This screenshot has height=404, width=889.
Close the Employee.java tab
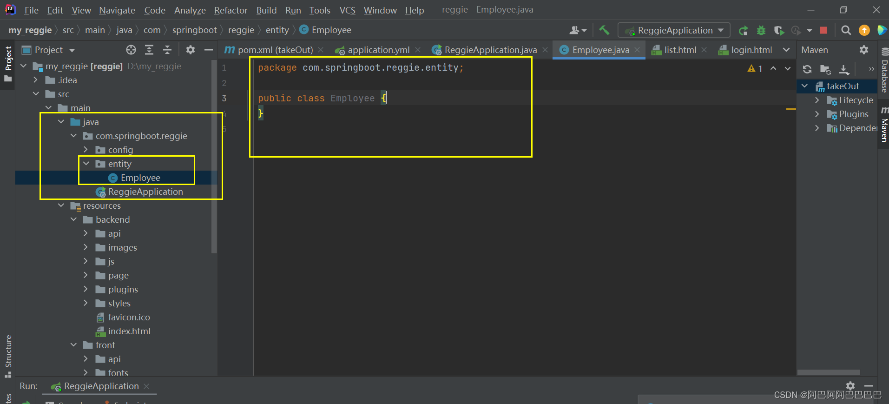pos(637,50)
